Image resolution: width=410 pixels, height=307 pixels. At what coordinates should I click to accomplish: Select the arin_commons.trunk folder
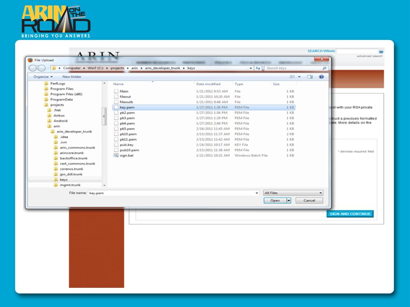point(77,148)
